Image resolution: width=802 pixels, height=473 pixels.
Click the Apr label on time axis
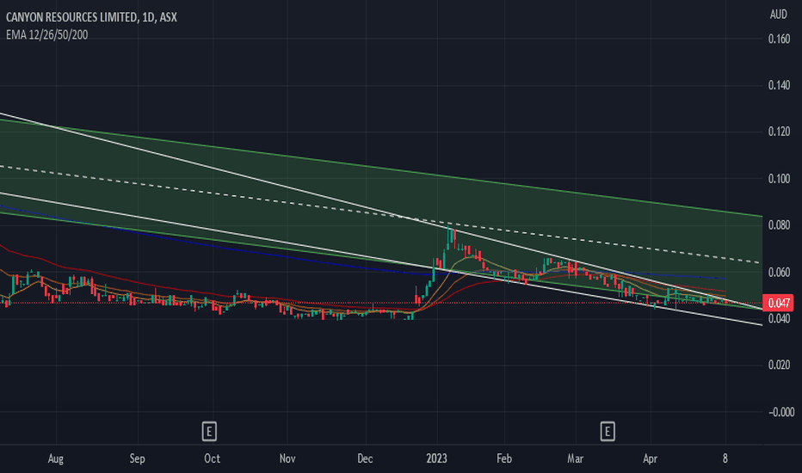click(650, 458)
